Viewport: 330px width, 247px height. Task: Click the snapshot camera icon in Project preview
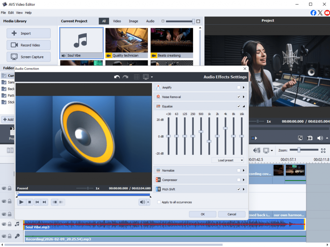tap(310, 138)
